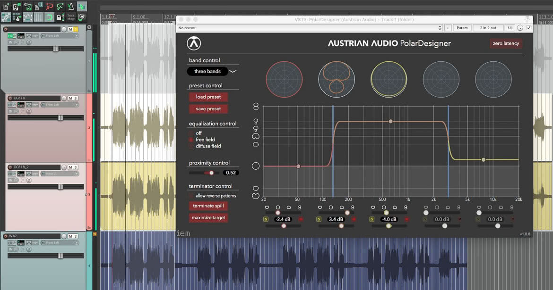Click the UI button in the VST header
This screenshot has width=553, height=290.
click(510, 28)
